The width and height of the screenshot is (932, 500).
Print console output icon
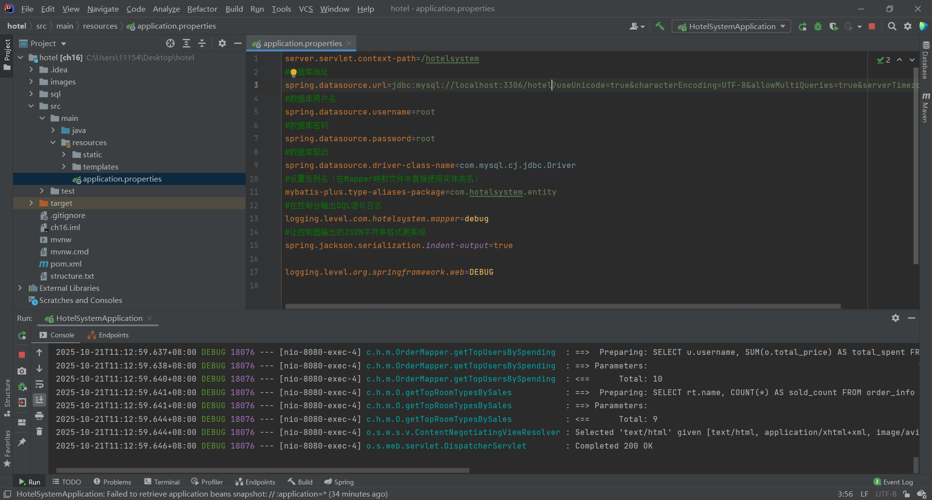(x=39, y=416)
